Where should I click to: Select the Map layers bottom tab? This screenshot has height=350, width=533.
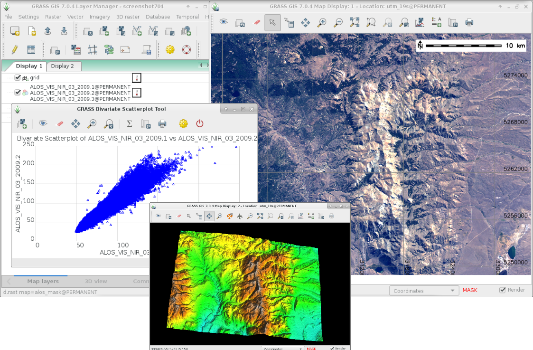point(43,281)
